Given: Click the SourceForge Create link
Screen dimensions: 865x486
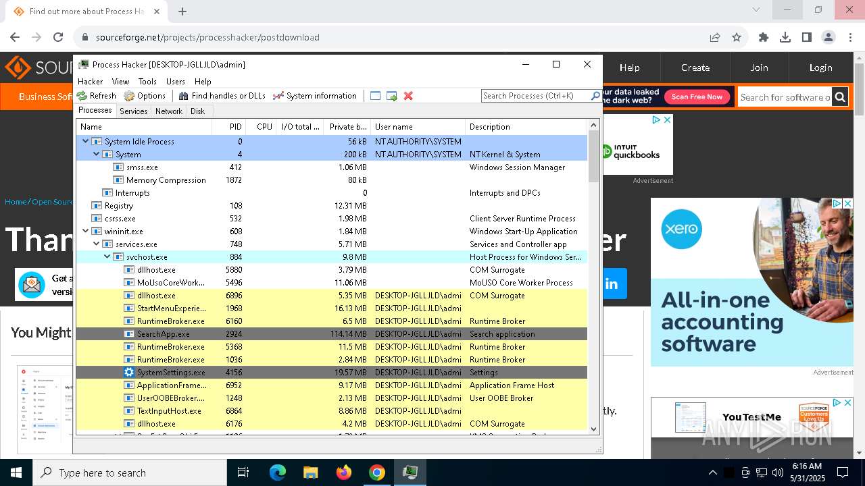Looking at the screenshot, I should coord(695,67).
